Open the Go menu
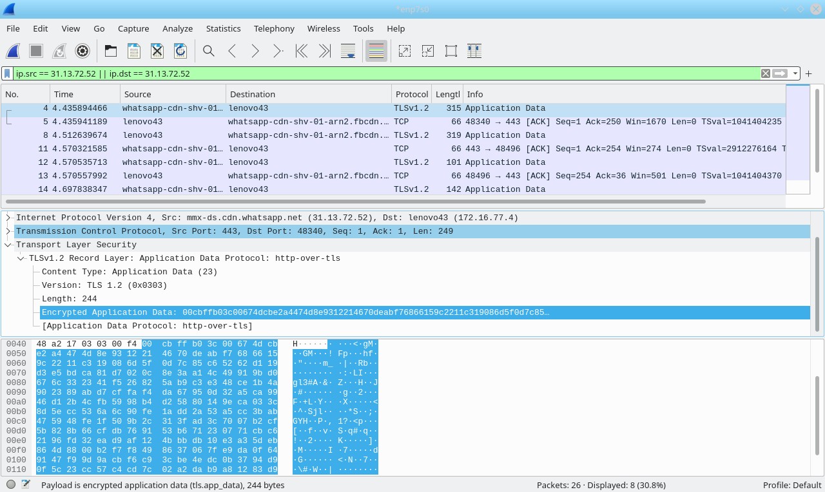This screenshot has height=492, width=825. click(x=99, y=28)
